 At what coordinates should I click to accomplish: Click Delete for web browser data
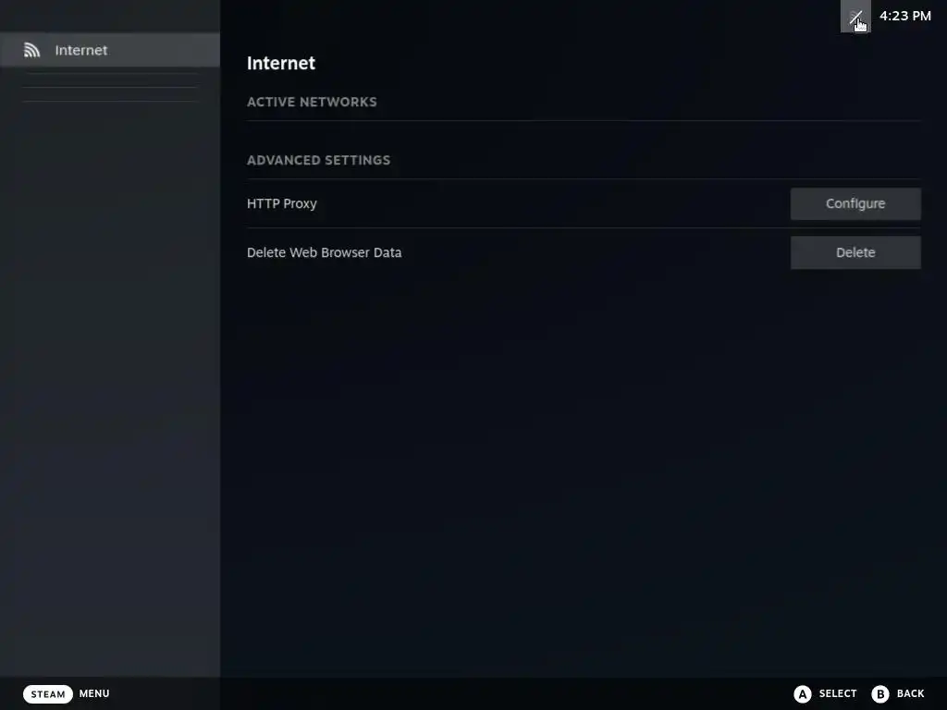click(x=855, y=252)
